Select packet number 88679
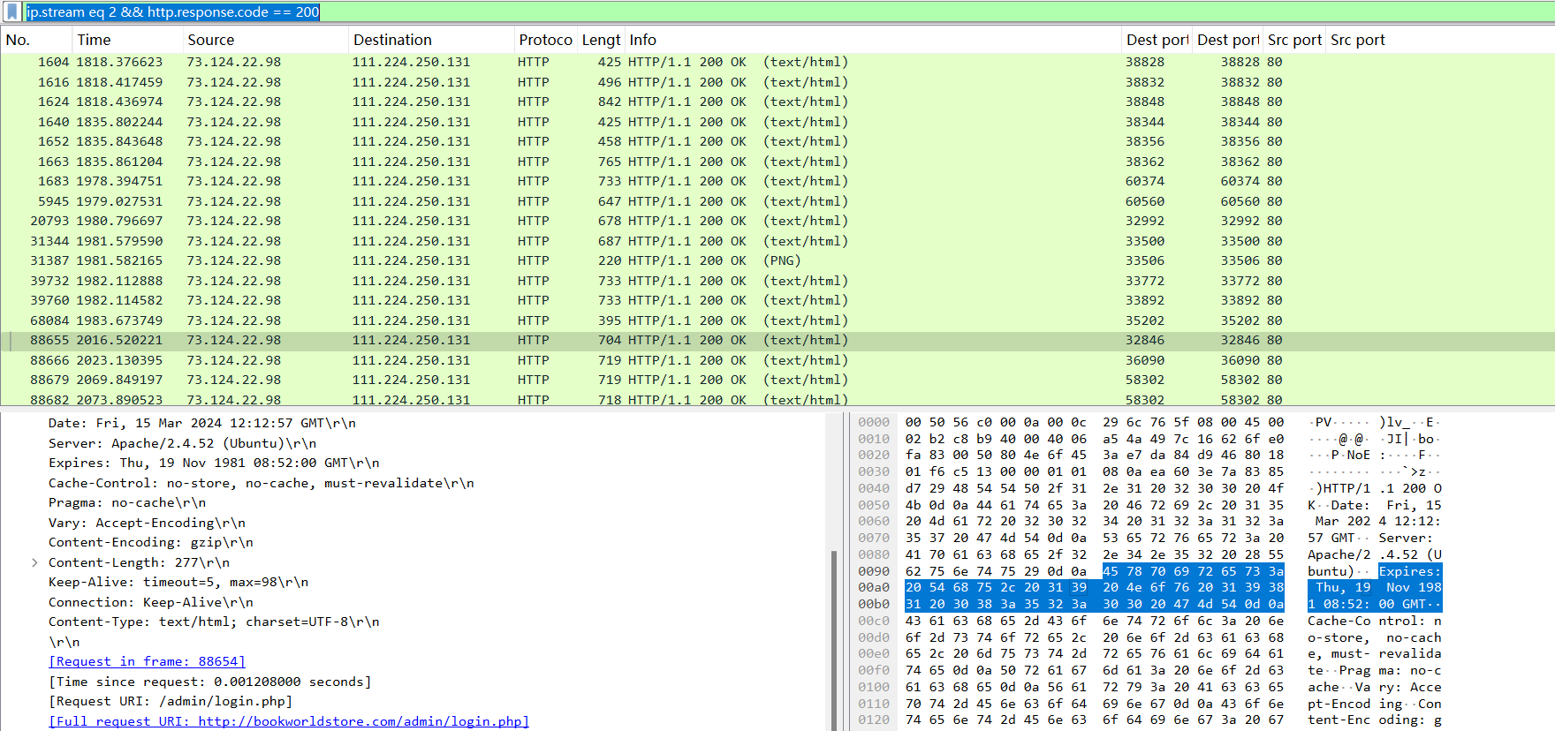The image size is (1555, 731). [x=777, y=380]
